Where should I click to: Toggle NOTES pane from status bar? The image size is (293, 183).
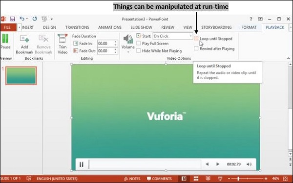pyautogui.click(x=132, y=179)
